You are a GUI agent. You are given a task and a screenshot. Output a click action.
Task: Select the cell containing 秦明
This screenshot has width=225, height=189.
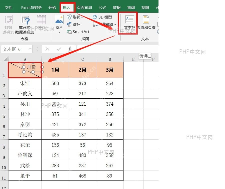25,124
